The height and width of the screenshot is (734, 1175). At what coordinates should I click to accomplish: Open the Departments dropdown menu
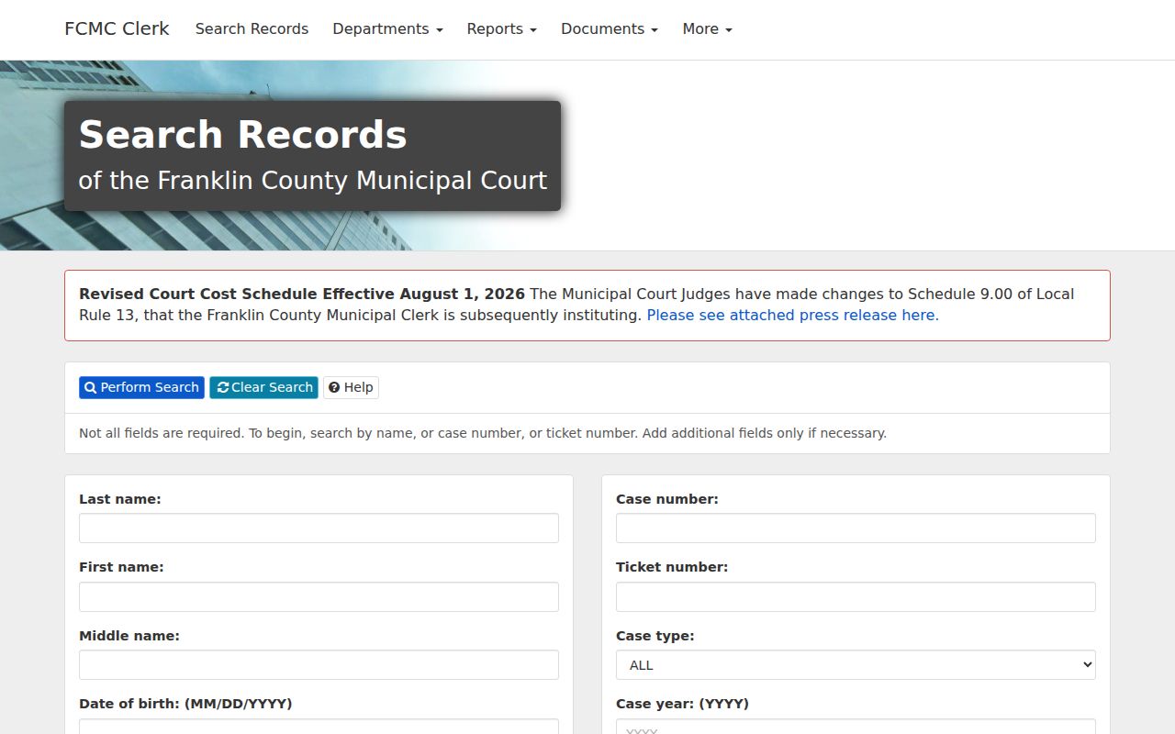387,29
